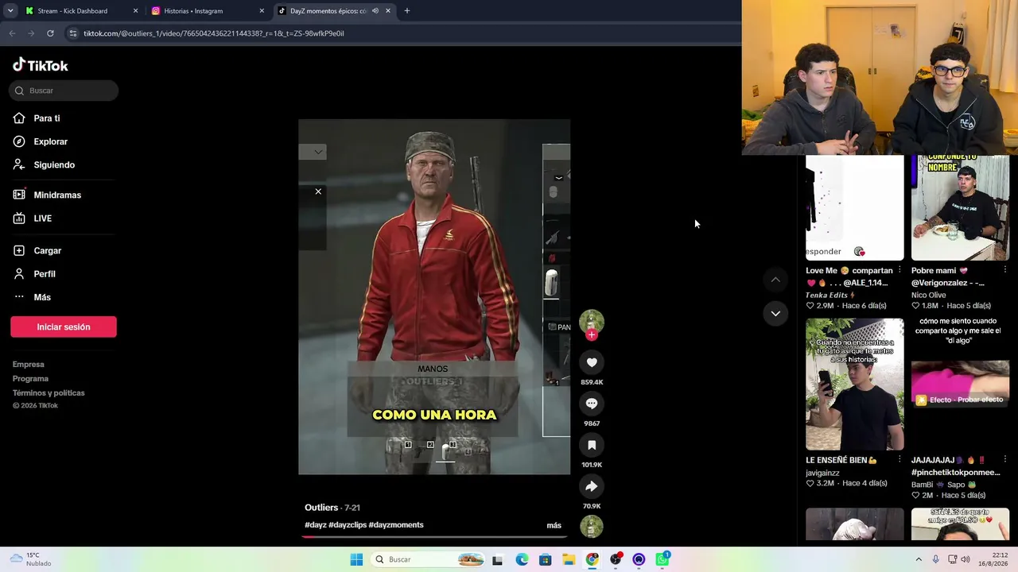Open the LE ENSEÑÉ BIEN video thumbnail
Screen dimensions: 1018x572
pos(855,384)
